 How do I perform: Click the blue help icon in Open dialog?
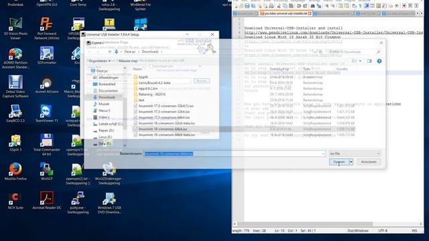tap(379, 61)
